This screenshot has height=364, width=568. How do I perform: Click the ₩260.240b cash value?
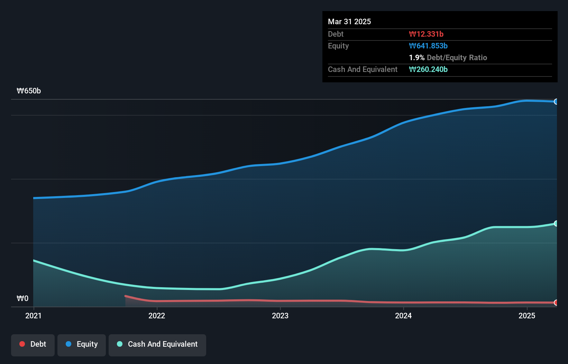[x=428, y=69]
